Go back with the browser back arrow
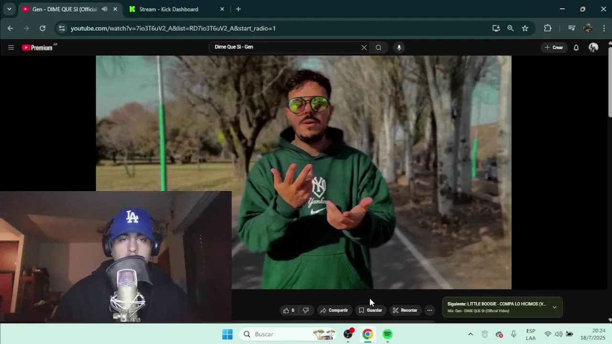 10,28
